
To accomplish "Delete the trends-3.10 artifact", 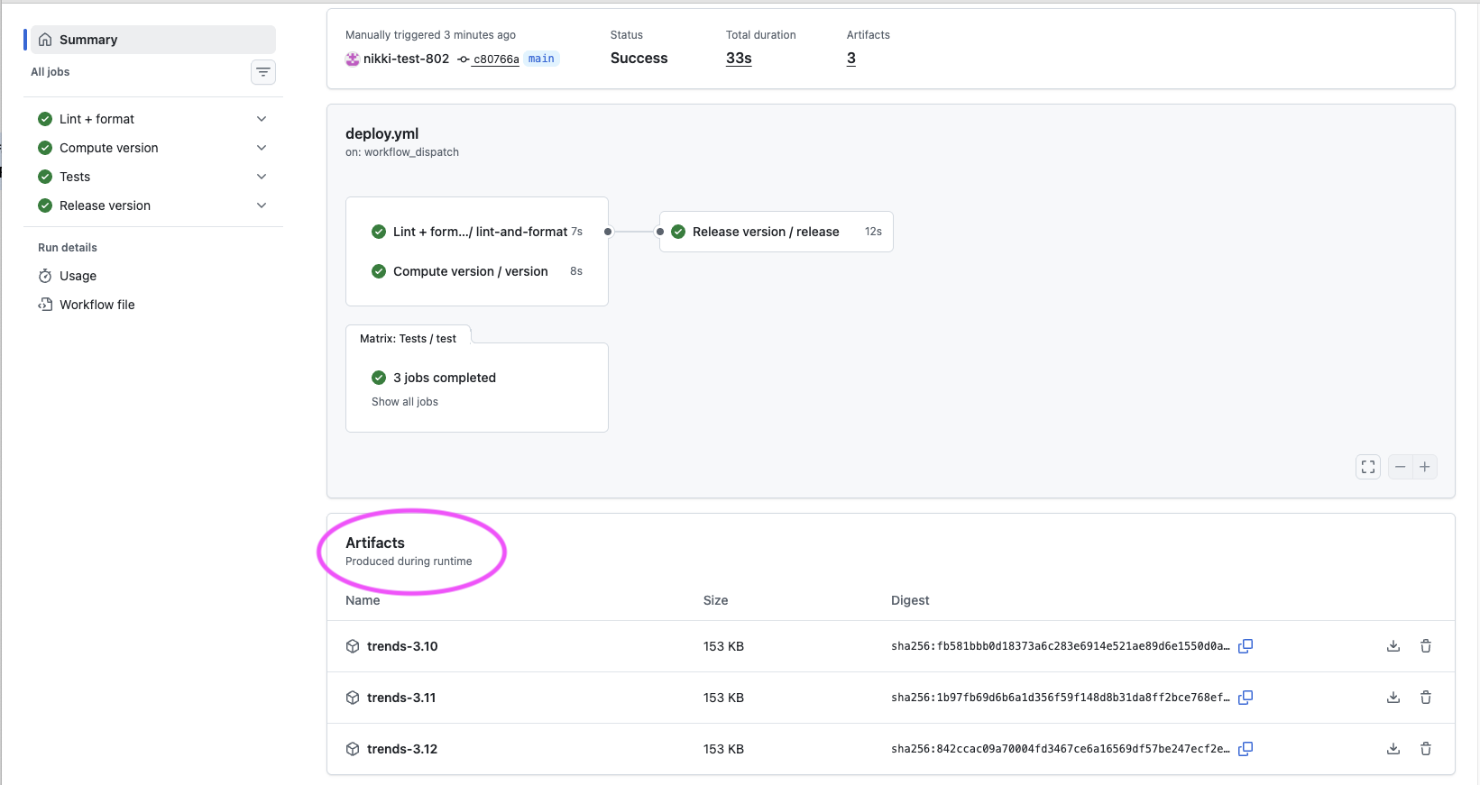I will tap(1426, 646).
